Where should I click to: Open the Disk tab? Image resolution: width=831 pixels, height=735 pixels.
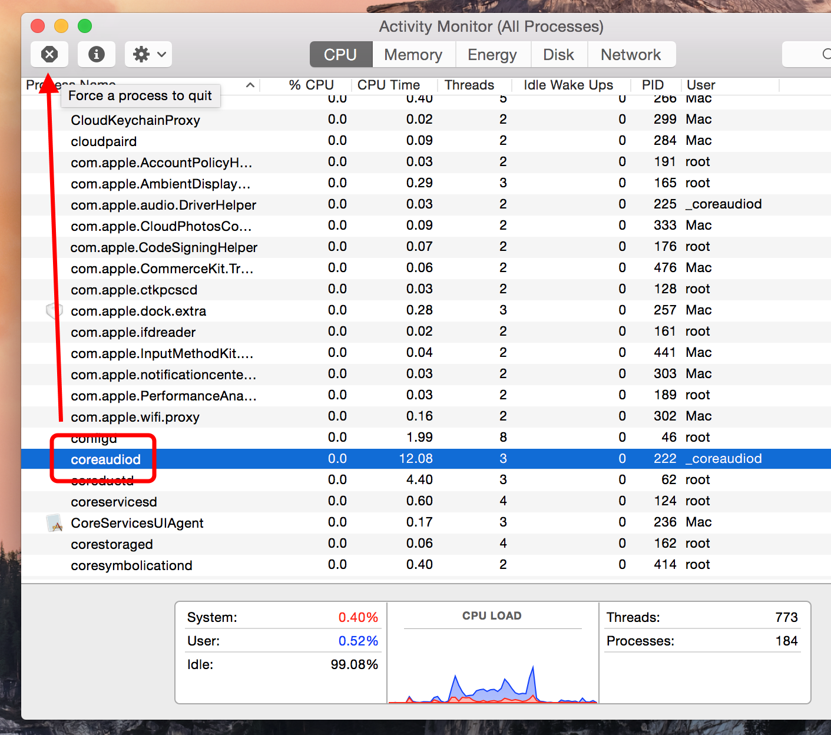558,55
